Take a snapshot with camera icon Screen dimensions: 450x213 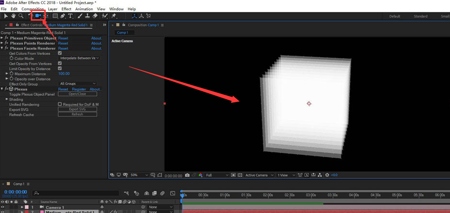click(x=187, y=175)
